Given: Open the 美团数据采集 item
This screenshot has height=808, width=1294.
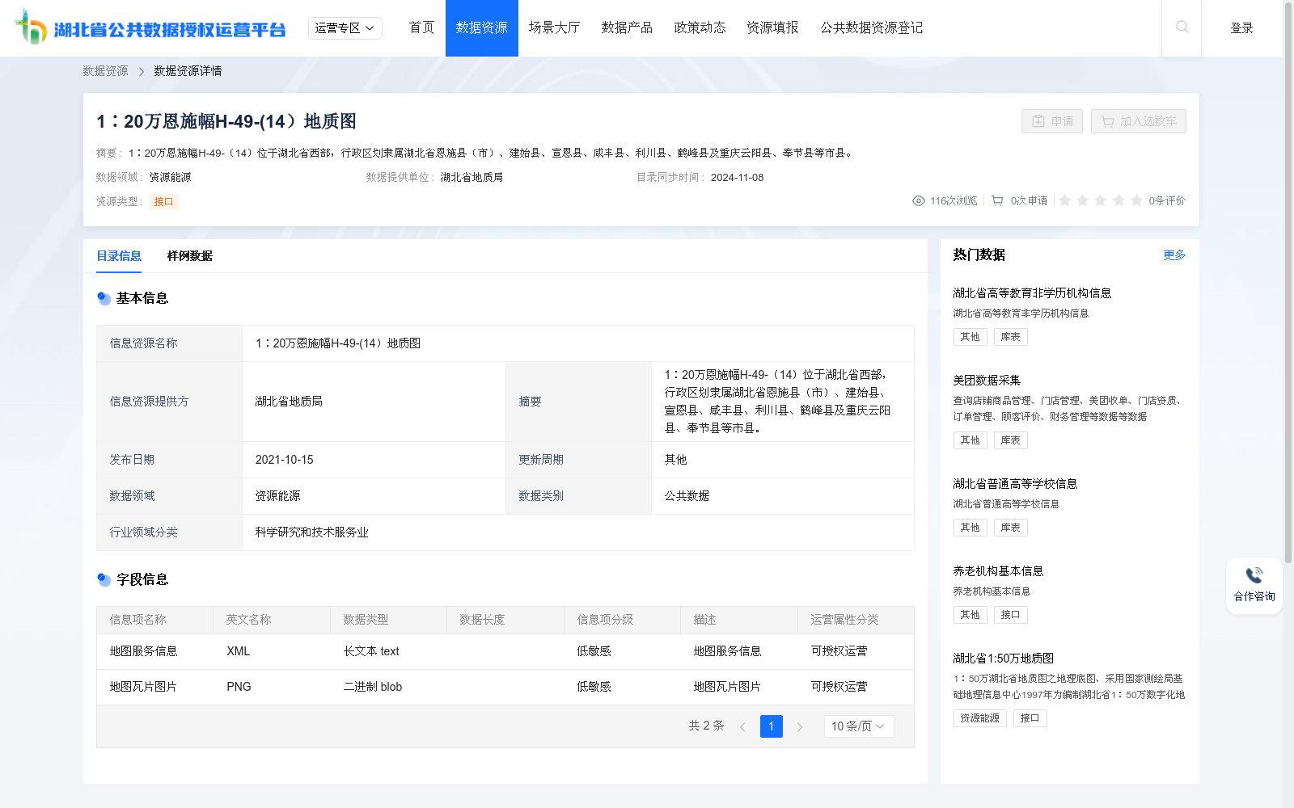Looking at the screenshot, I should [987, 381].
